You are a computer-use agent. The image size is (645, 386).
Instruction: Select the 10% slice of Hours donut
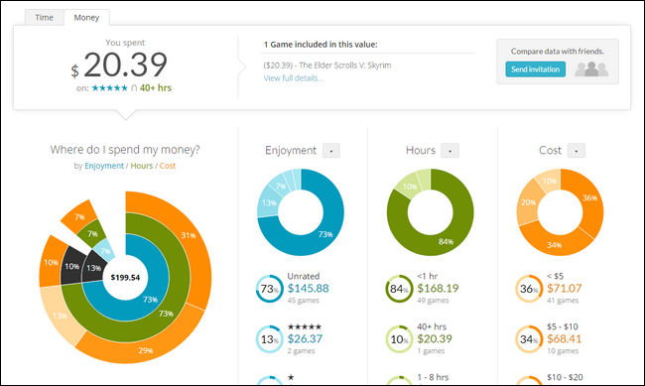[x=409, y=187]
